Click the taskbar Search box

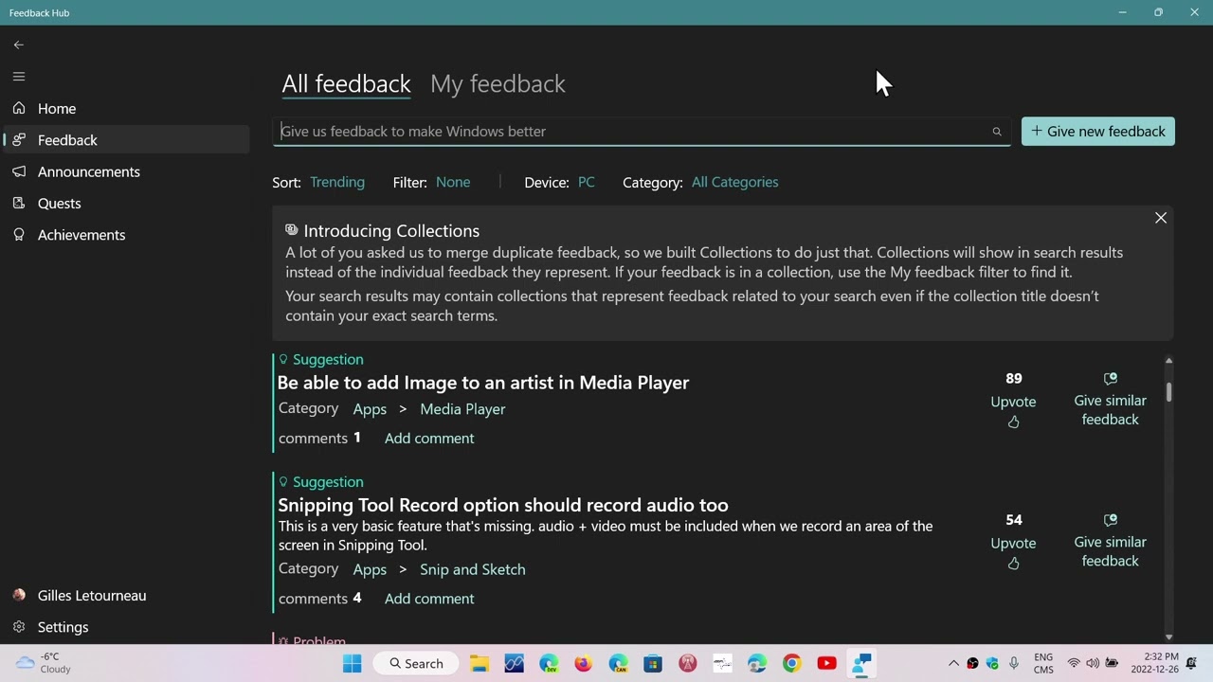tap(417, 664)
